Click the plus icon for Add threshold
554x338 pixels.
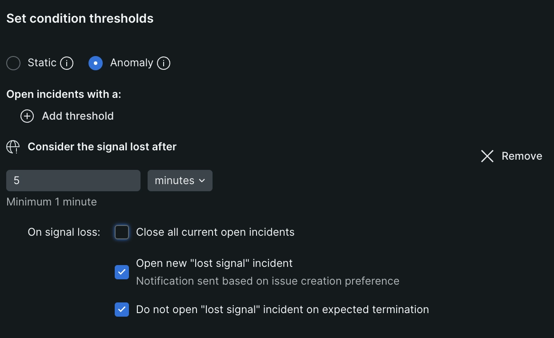point(27,116)
